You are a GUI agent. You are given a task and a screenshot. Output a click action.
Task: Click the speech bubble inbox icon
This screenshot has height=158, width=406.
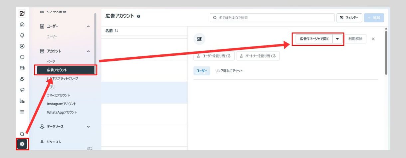pos(22,57)
